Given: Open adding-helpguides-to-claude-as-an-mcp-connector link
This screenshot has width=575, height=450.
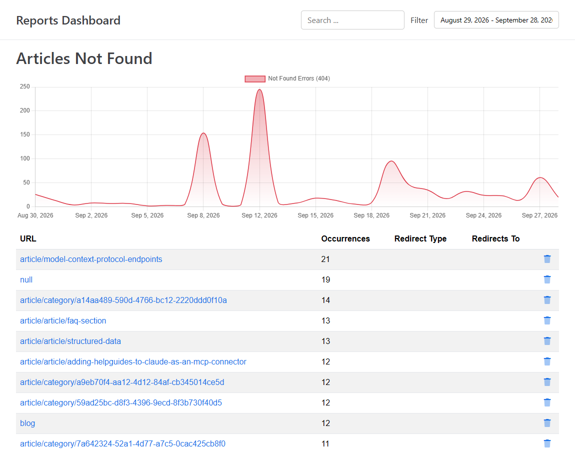Looking at the screenshot, I should (133, 362).
